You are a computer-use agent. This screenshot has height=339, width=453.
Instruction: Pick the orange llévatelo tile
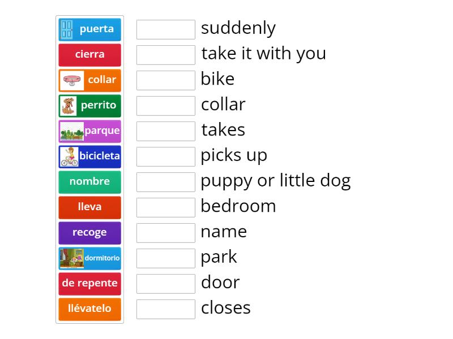point(89,309)
